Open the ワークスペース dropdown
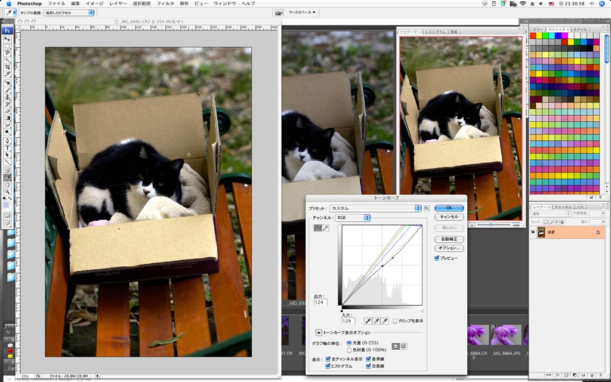 [302, 13]
